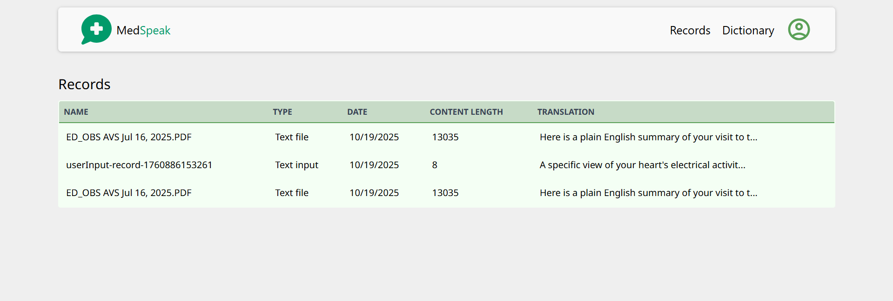Screen dimensions: 893x301
Task: Click the top row's plain English summary
Action: pos(648,137)
